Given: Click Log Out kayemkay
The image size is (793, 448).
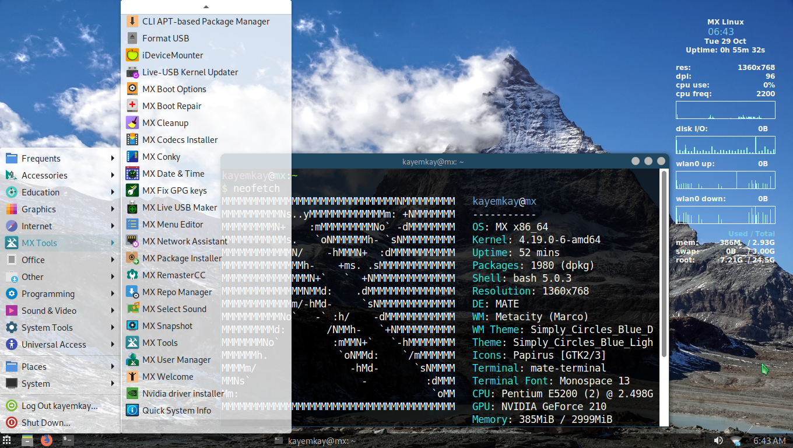Looking at the screenshot, I should (x=61, y=406).
